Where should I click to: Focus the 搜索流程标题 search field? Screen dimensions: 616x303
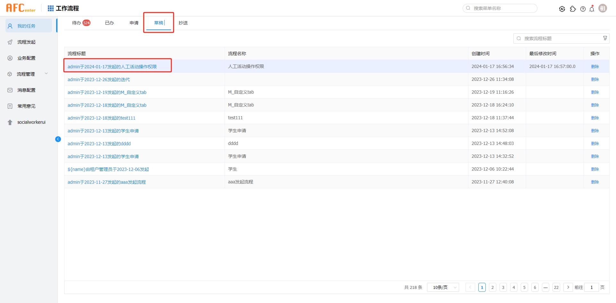[x=561, y=38]
